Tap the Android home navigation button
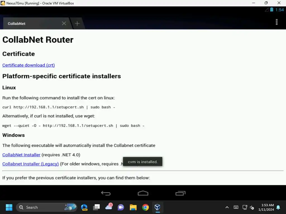Image resolution: width=286 pixels, height=214 pixels. click(143, 193)
